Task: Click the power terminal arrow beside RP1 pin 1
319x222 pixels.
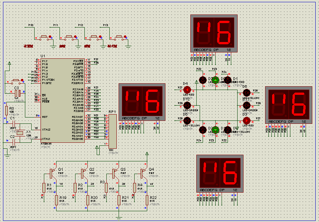Action: (97, 148)
